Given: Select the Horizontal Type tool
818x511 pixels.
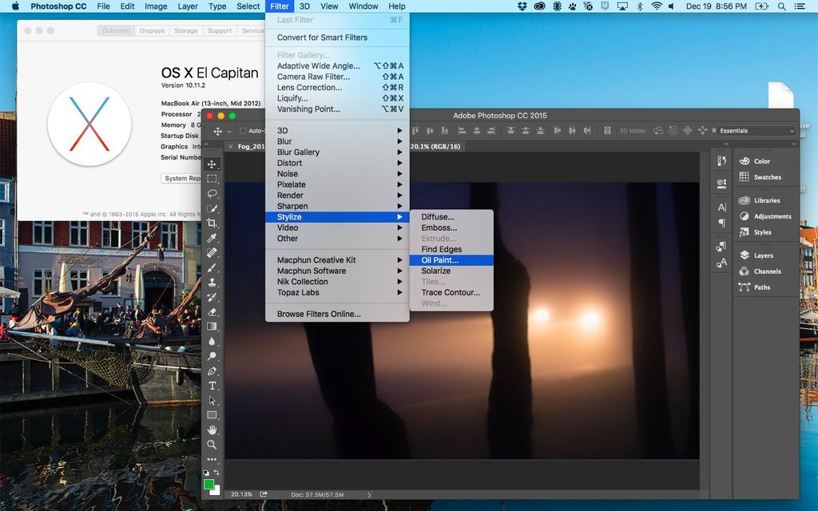Looking at the screenshot, I should [x=212, y=386].
